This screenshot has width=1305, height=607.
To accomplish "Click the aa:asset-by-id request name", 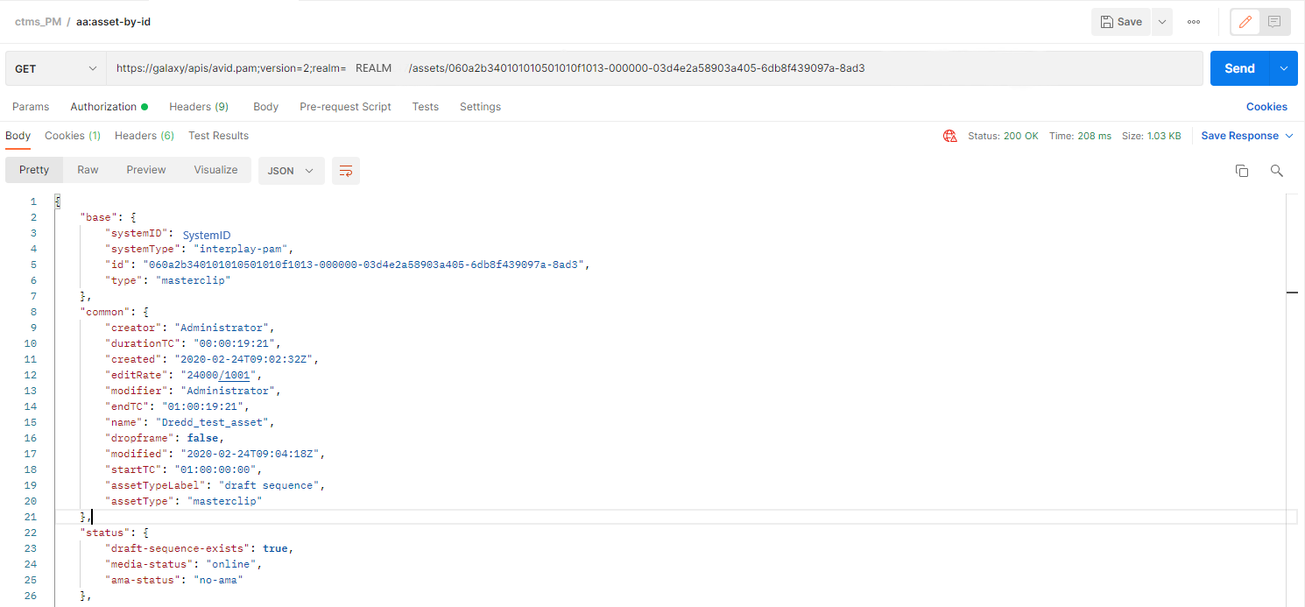I will click(113, 21).
